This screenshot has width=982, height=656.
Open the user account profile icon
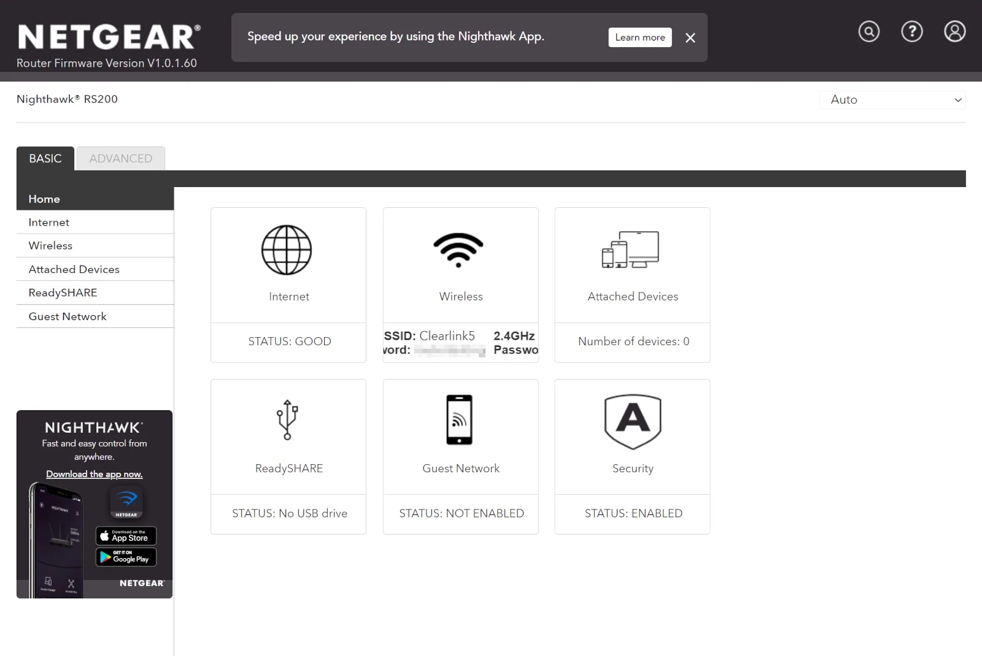[954, 31]
